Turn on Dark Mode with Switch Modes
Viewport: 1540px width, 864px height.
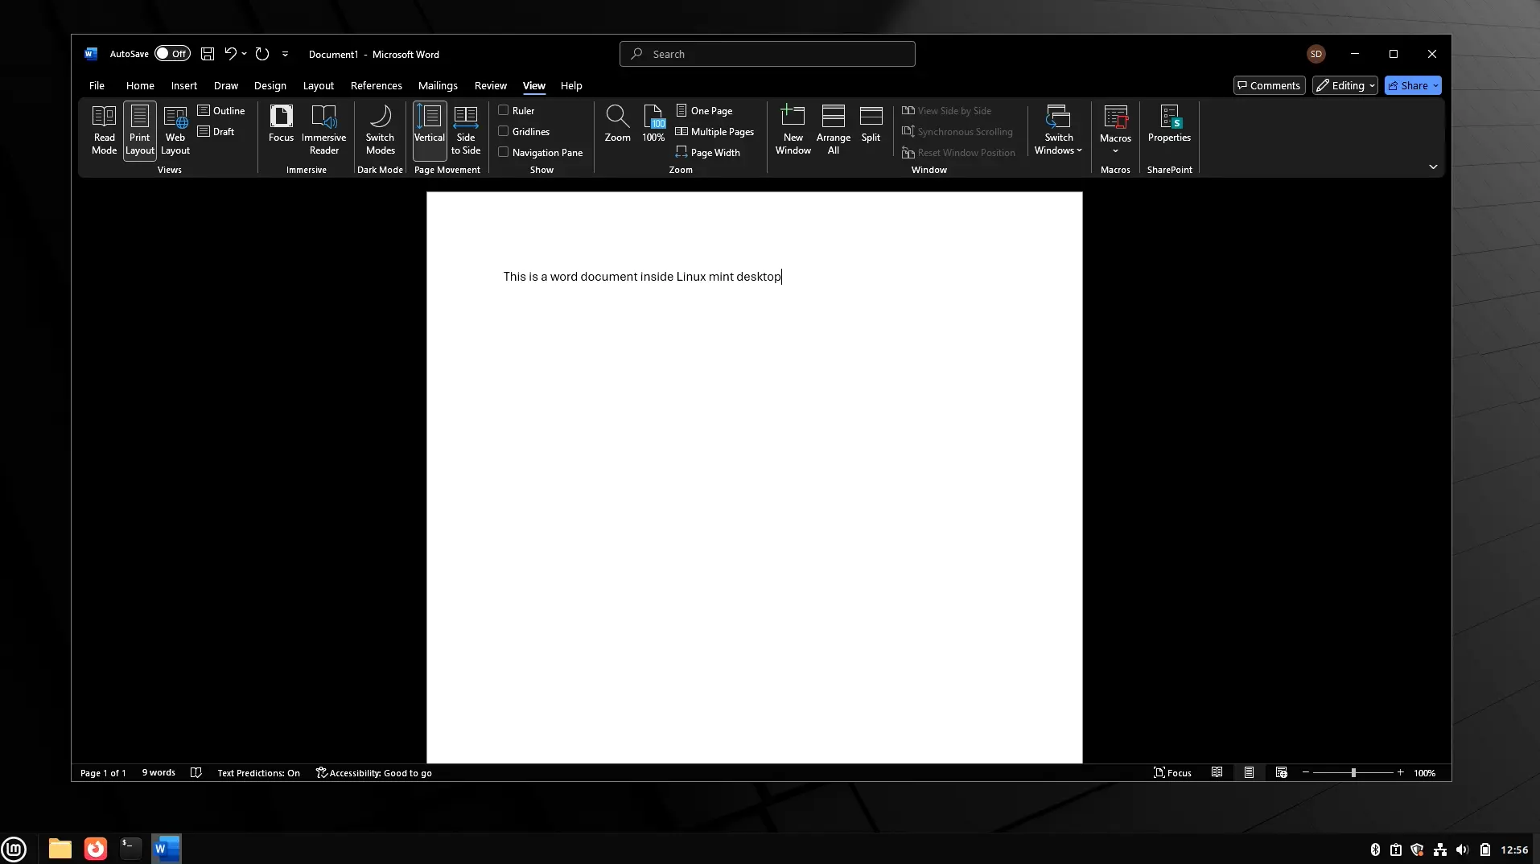tap(380, 129)
